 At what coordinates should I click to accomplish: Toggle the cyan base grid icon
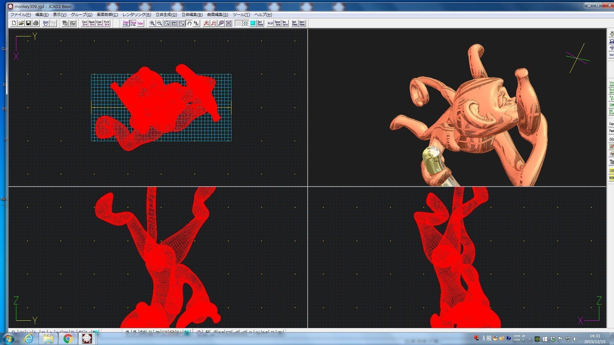point(253,23)
